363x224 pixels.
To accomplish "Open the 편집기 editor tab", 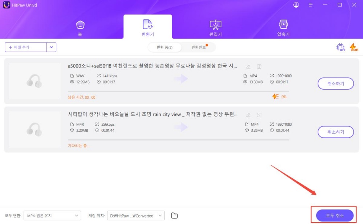I will (x=216, y=28).
